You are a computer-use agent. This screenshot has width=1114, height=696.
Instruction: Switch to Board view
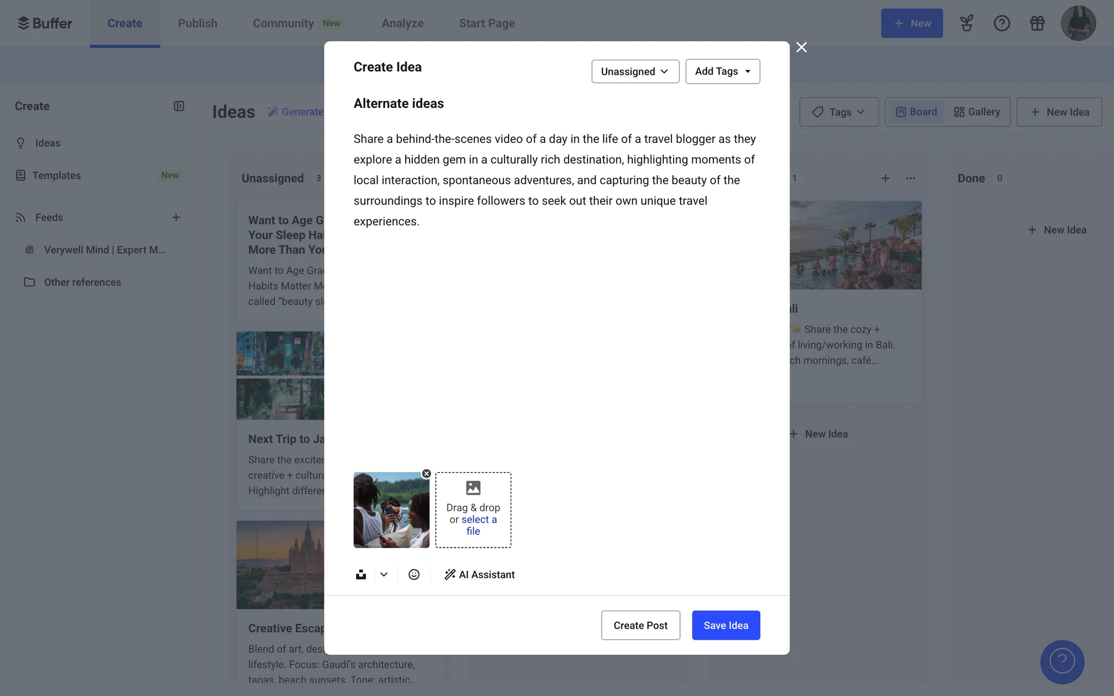coord(916,112)
